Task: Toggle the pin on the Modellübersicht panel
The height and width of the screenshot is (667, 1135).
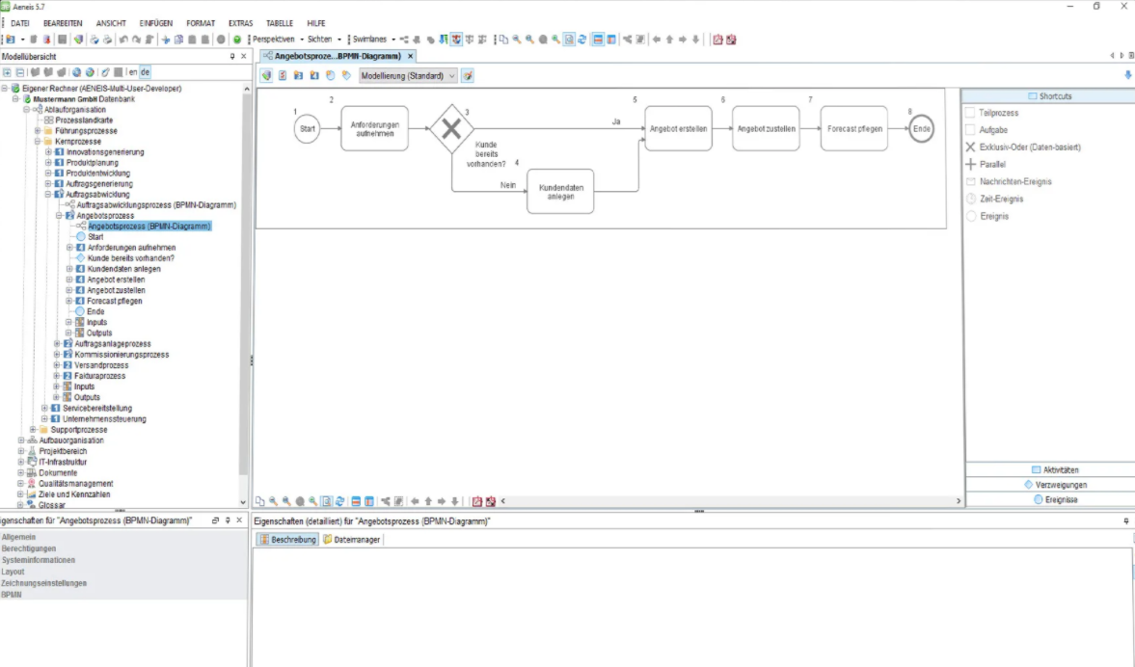Action: [230, 56]
